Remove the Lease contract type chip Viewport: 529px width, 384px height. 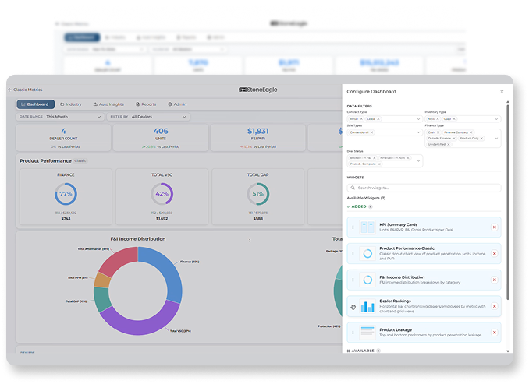[378, 119]
